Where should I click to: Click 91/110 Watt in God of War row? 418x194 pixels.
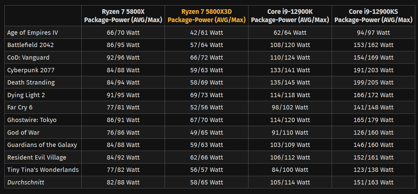(x=290, y=133)
